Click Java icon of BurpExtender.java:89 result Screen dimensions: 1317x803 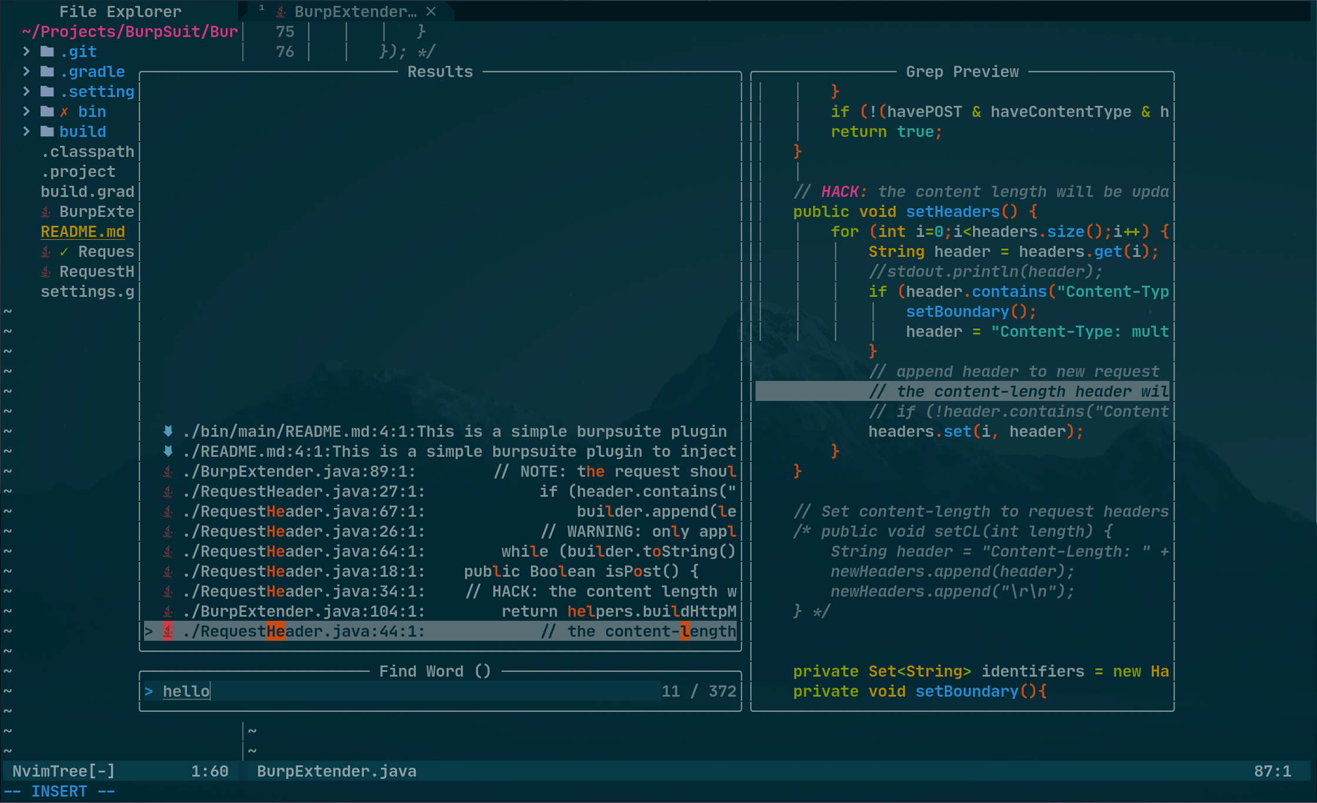[x=168, y=471]
